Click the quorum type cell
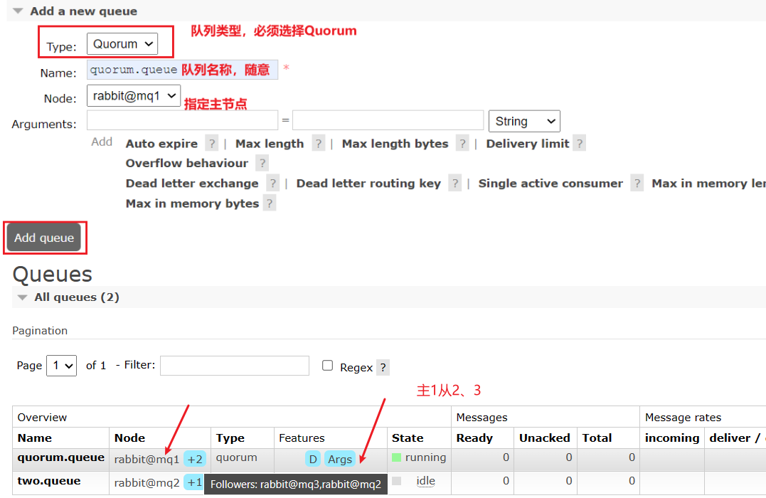This screenshot has width=766, height=498. [236, 457]
